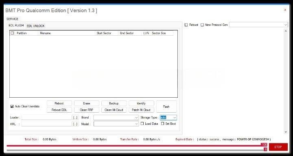Click the log panel scrollbar down arrow

click(286, 132)
